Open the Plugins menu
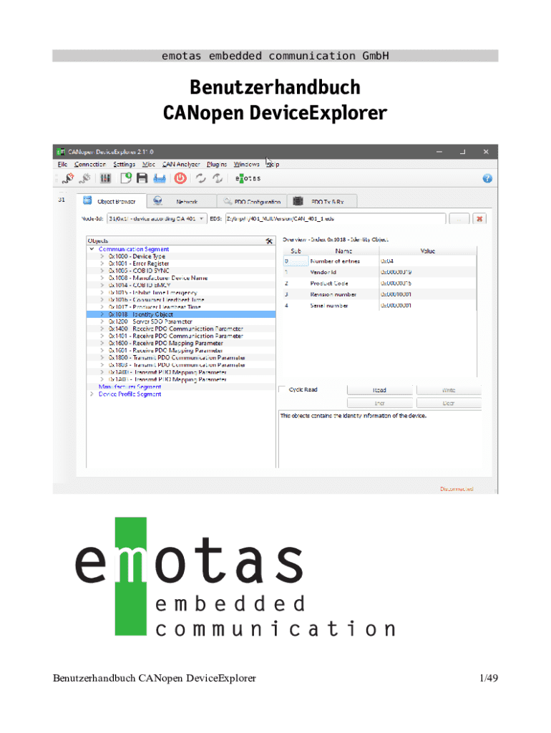Image resolution: width=551 pixels, height=733 pixels. 216,164
